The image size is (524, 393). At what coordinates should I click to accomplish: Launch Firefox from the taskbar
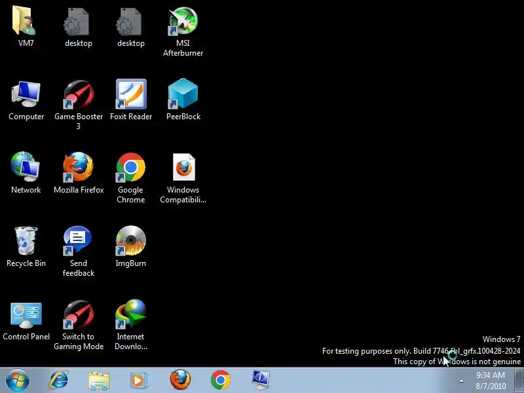pyautogui.click(x=180, y=380)
